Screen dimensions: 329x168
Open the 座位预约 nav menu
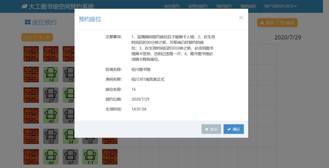click(172, 6)
